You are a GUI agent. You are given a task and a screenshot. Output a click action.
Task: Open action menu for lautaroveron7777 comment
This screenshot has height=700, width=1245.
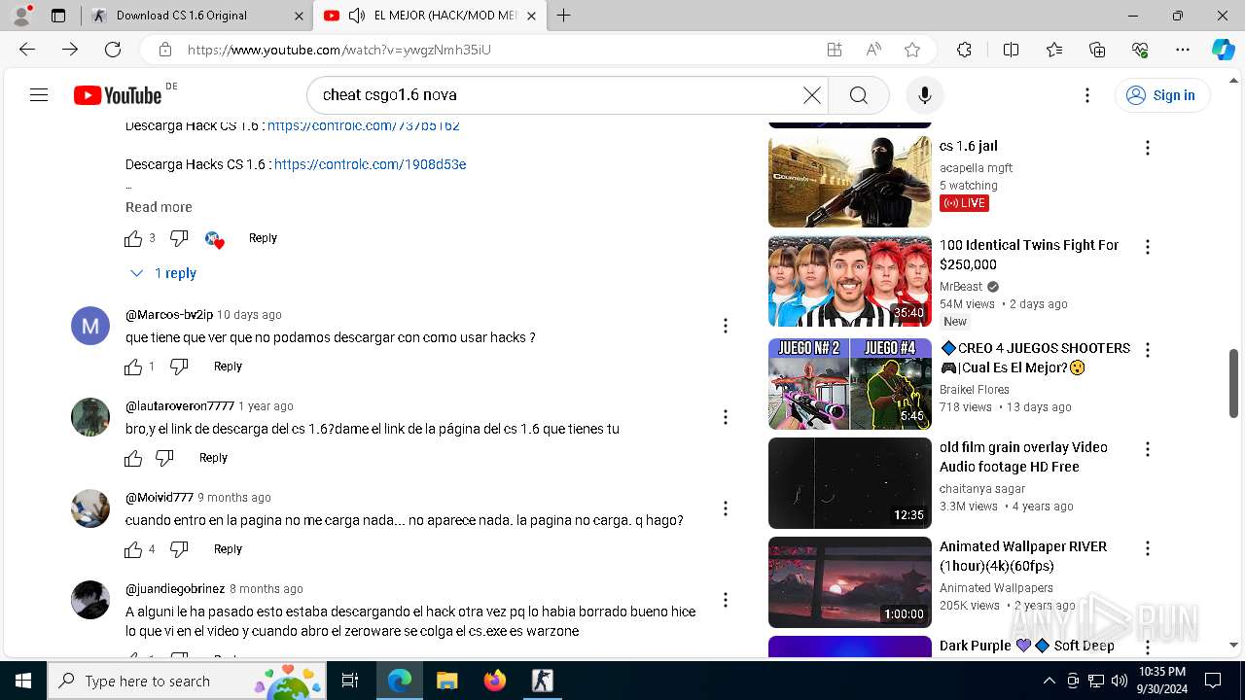[x=725, y=417]
